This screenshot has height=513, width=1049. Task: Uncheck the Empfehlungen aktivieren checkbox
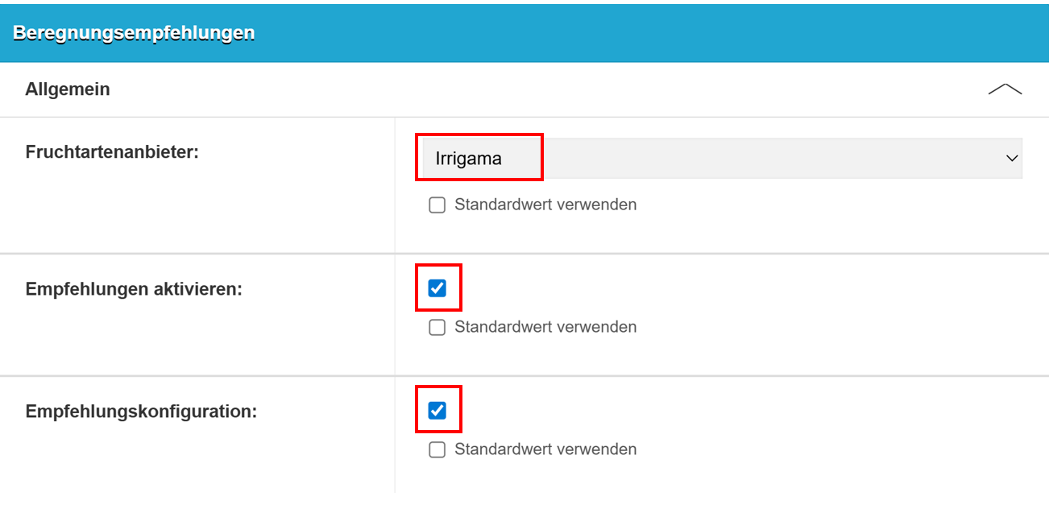[437, 288]
